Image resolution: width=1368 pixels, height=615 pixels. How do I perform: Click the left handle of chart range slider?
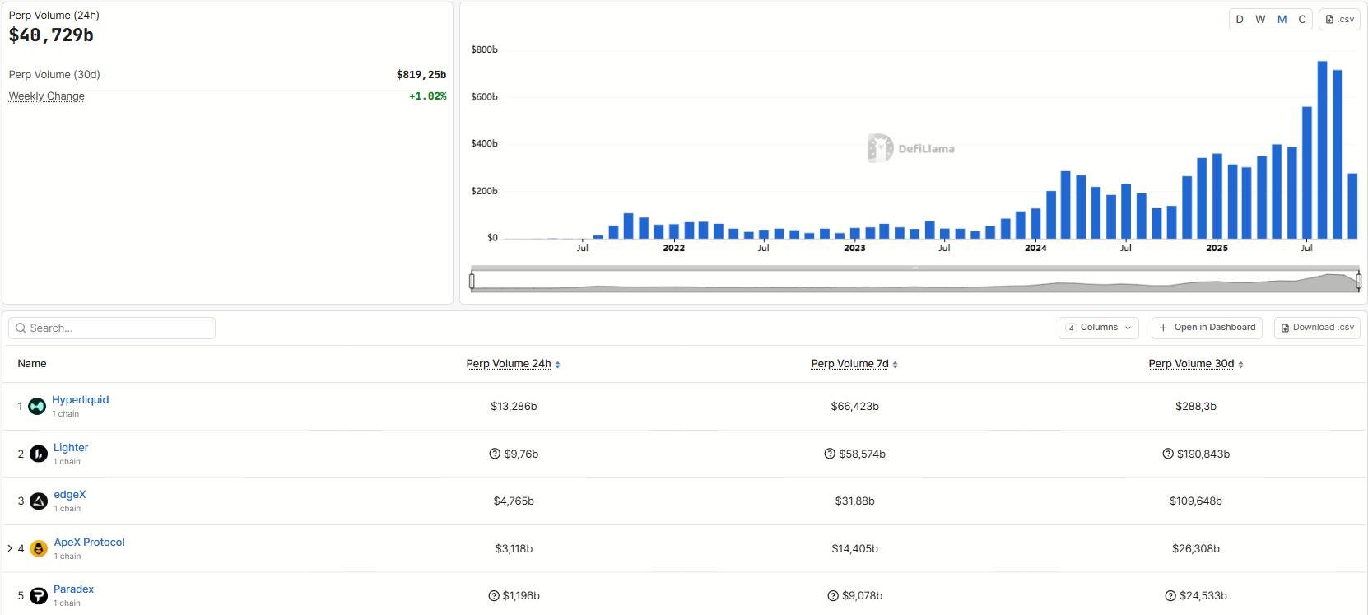point(472,282)
